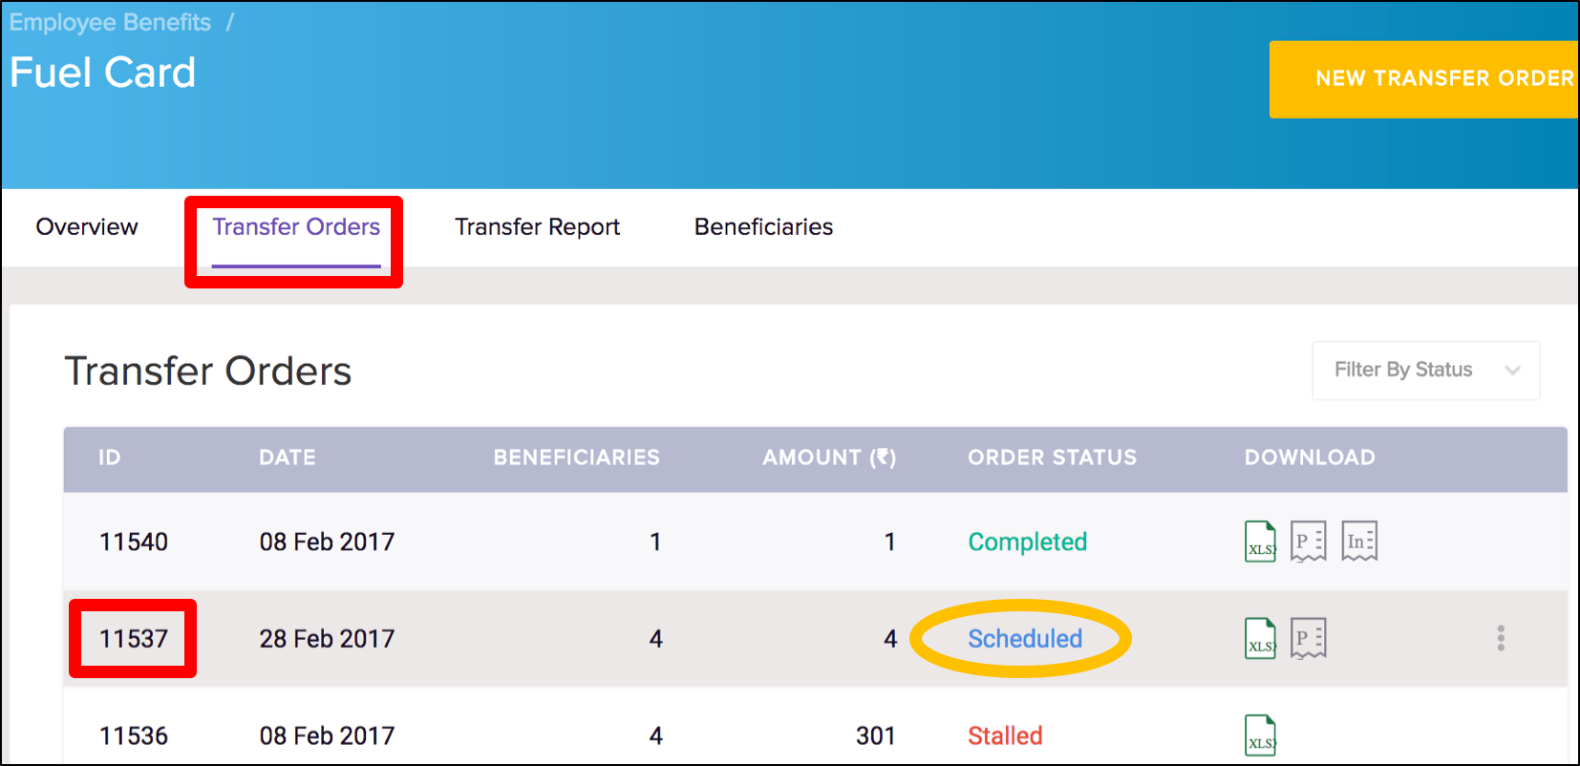
Task: Download the invoice for order 11540
Action: 1358,542
